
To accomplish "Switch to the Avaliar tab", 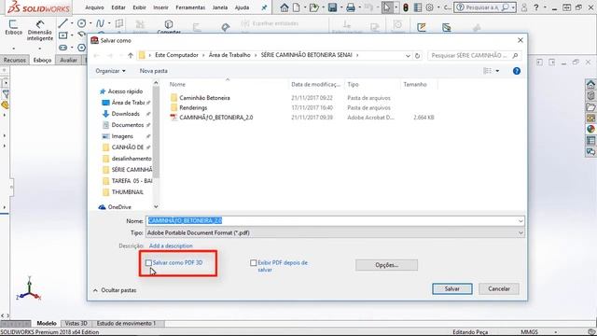I will click(x=68, y=60).
